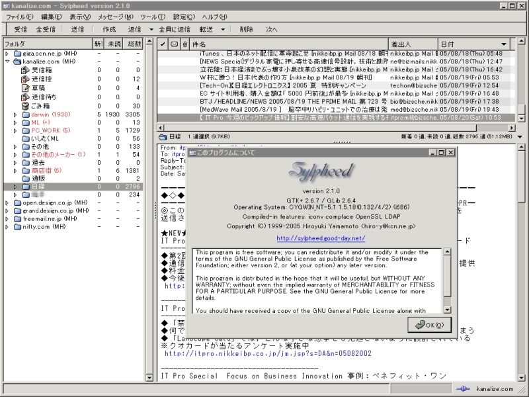Click the freemail.ne.jp mailbox icon

18,219
